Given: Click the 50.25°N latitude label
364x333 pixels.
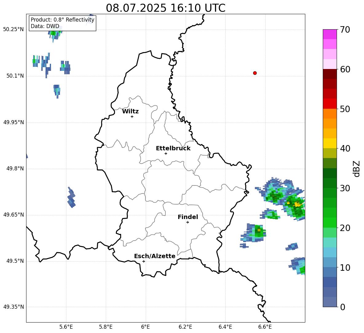Looking at the screenshot, I should pyautogui.click(x=14, y=30).
